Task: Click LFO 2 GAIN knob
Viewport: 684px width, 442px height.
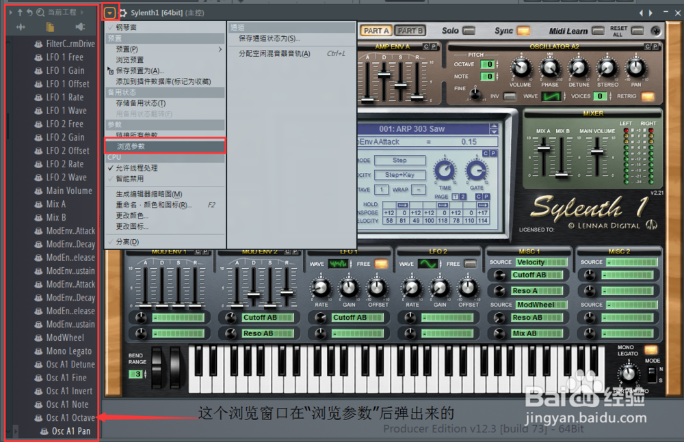Action: tap(440, 288)
